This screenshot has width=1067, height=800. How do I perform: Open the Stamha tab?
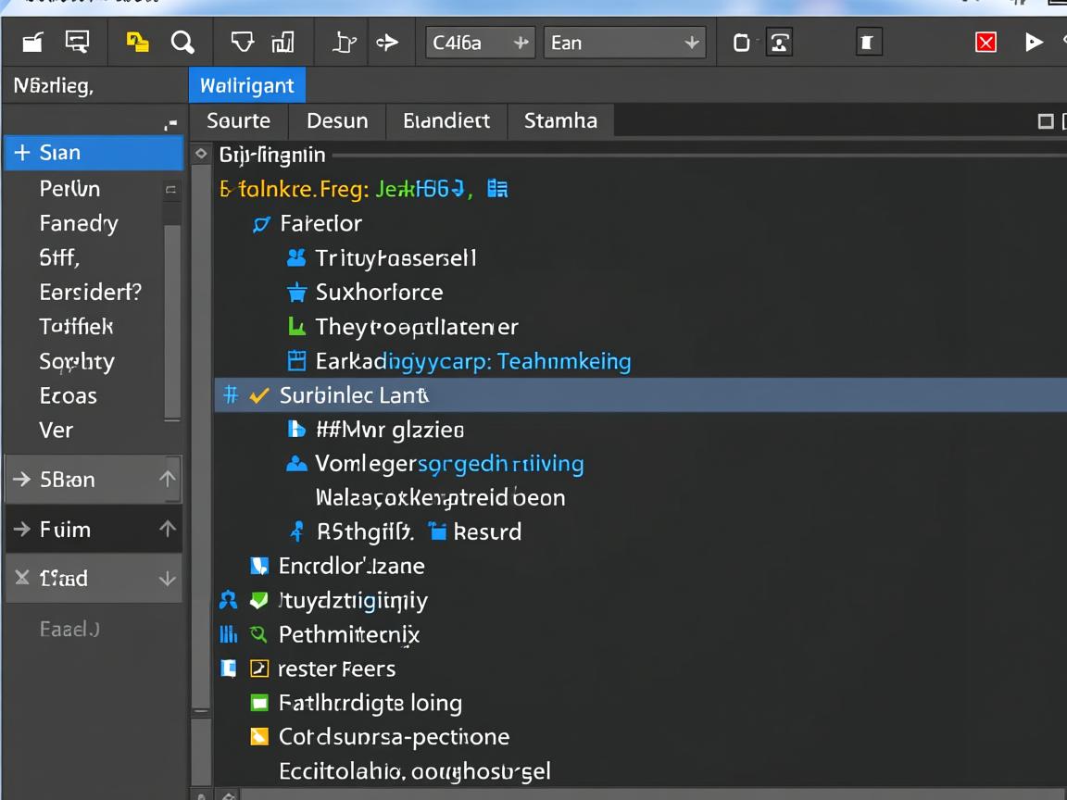[x=560, y=120]
